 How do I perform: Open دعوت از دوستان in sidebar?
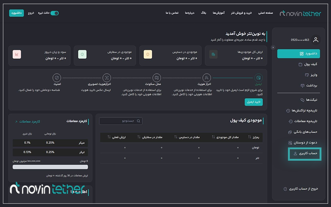pyautogui.click(x=303, y=143)
